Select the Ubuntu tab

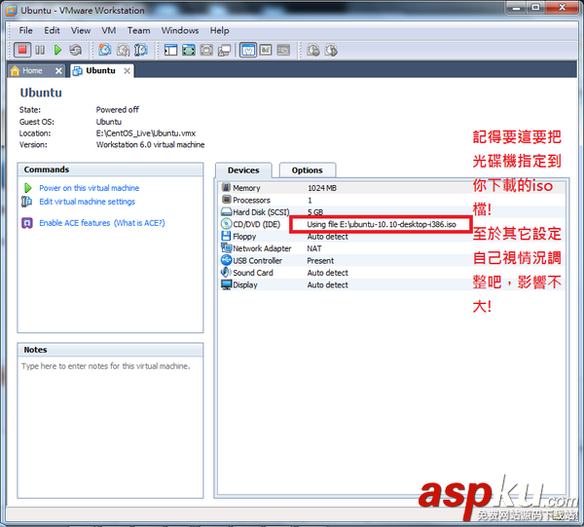[x=100, y=71]
